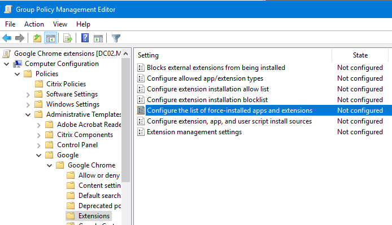Expand the Software Settings folder

(x=28, y=95)
